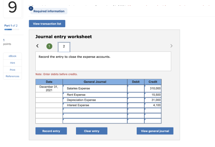Click the Note: Enter debits before credits text

(56, 74)
